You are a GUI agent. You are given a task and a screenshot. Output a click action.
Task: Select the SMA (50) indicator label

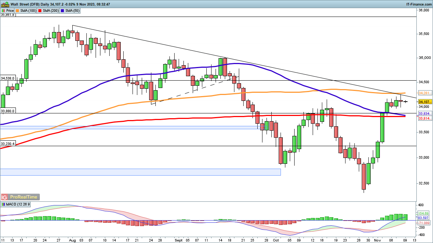point(72,11)
